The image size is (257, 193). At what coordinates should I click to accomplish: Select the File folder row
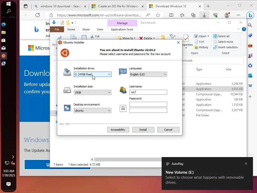(x=213, y=115)
